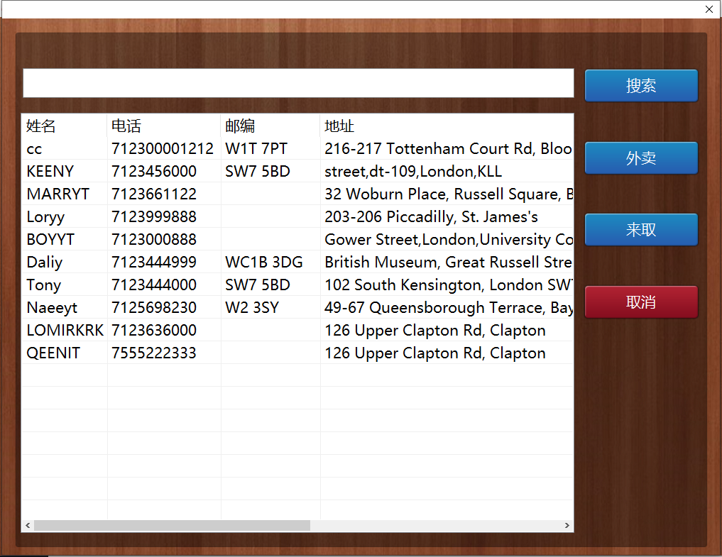This screenshot has width=722, height=557.
Task: Close the customer lookup window
Action: click(709, 9)
